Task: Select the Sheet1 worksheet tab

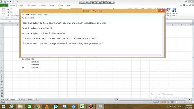Action: click(13, 99)
